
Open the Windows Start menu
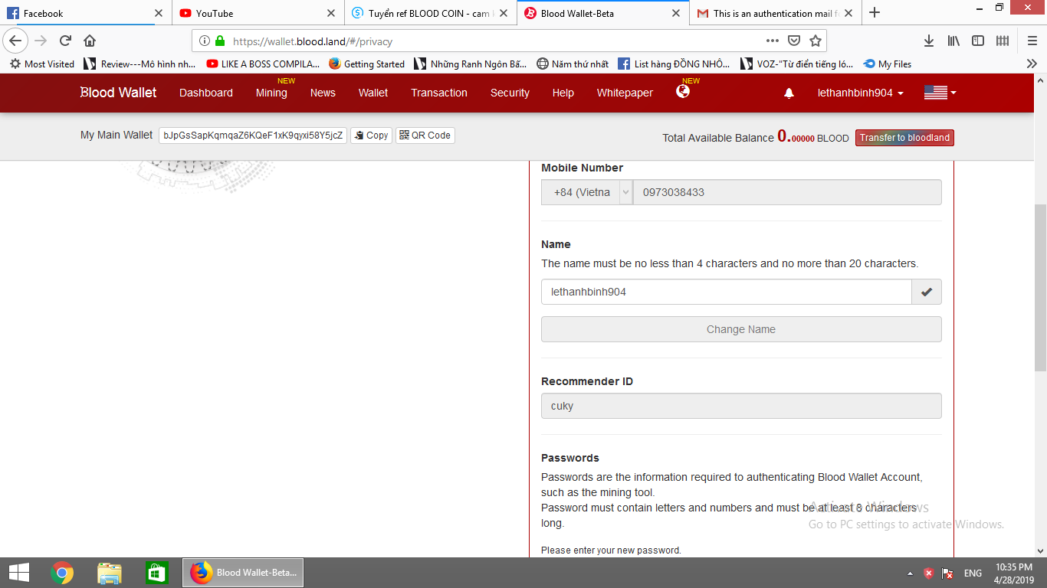coord(18,573)
